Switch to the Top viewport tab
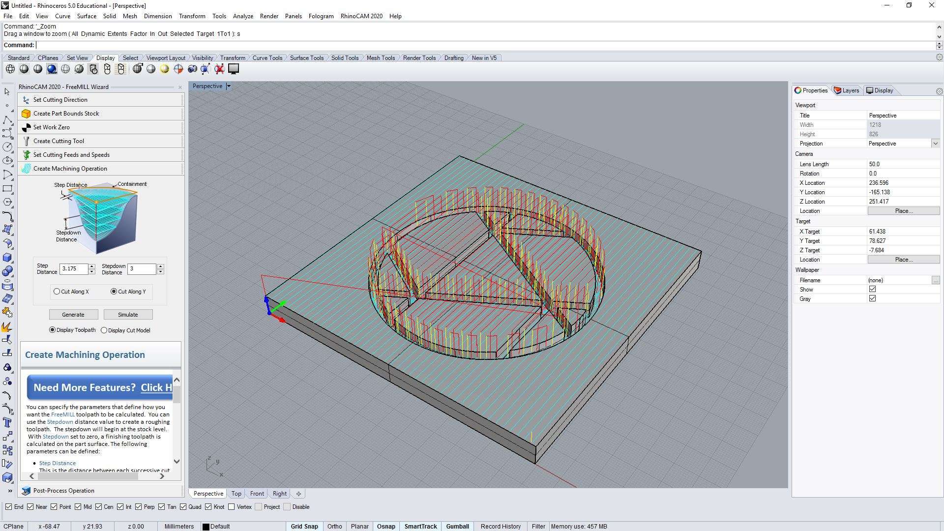 [x=236, y=494]
